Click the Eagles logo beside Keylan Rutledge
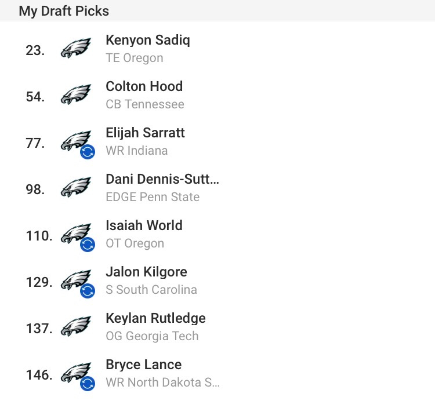The height and width of the screenshot is (408, 435). click(x=76, y=327)
